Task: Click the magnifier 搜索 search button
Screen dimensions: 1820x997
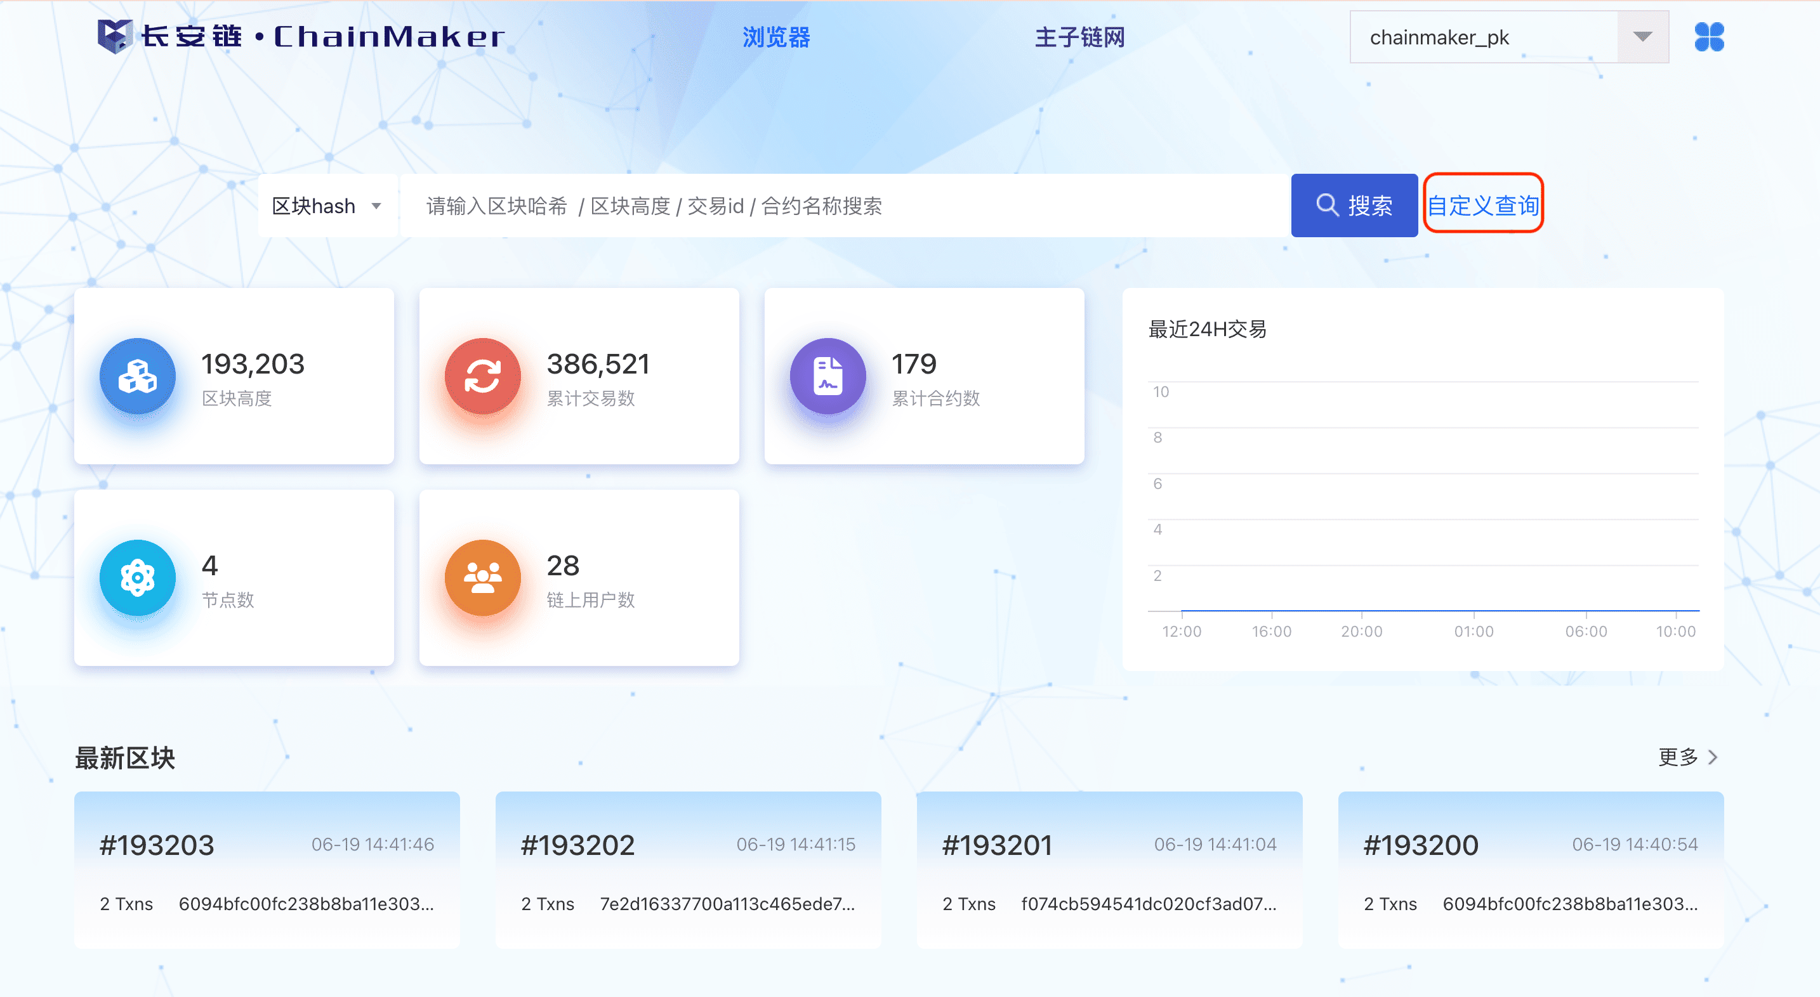Action: 1354,205
